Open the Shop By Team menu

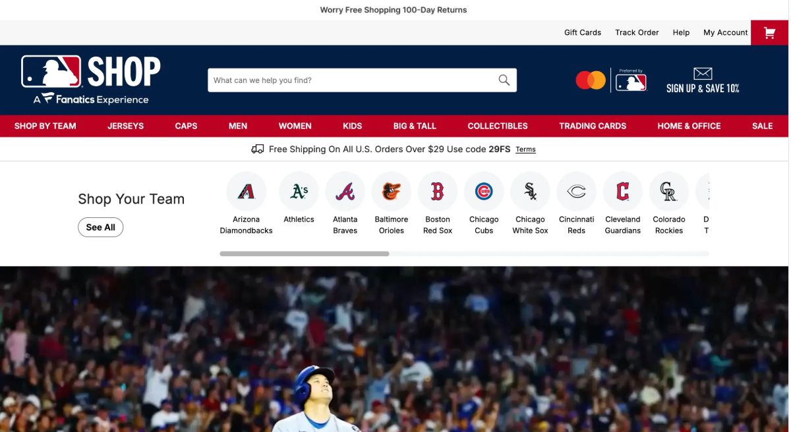pyautogui.click(x=45, y=126)
